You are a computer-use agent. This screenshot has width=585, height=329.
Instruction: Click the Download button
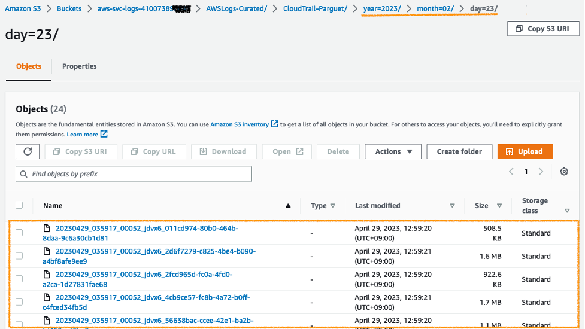[x=224, y=151]
